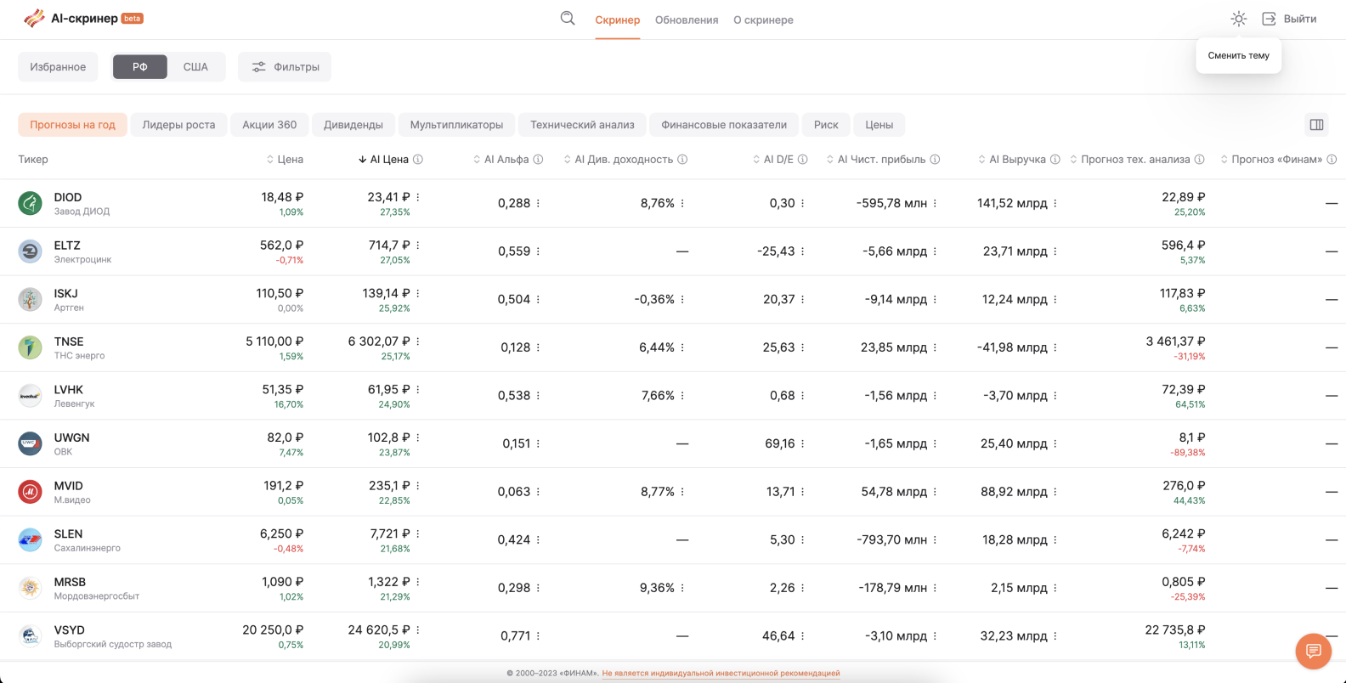
Task: Click the VSYD company logo
Action: (x=30, y=635)
